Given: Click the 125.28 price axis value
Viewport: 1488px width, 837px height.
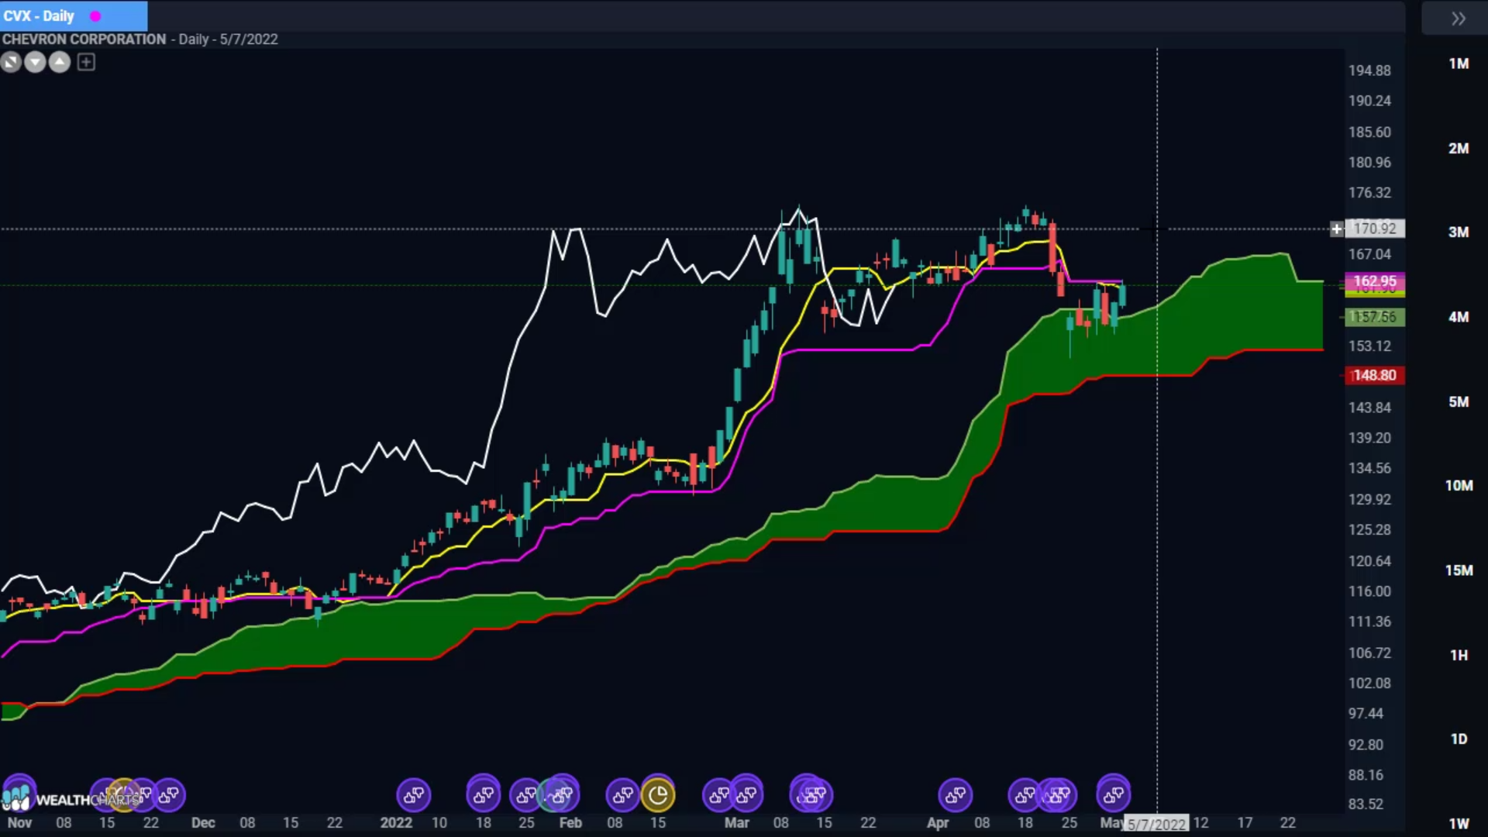Looking at the screenshot, I should (1369, 530).
